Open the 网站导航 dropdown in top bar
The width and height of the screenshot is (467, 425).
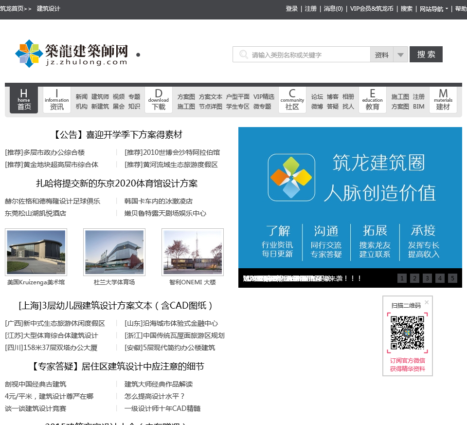coord(433,9)
